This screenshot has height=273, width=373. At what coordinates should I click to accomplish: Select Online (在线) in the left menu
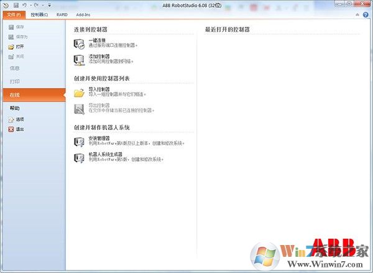tap(31, 95)
